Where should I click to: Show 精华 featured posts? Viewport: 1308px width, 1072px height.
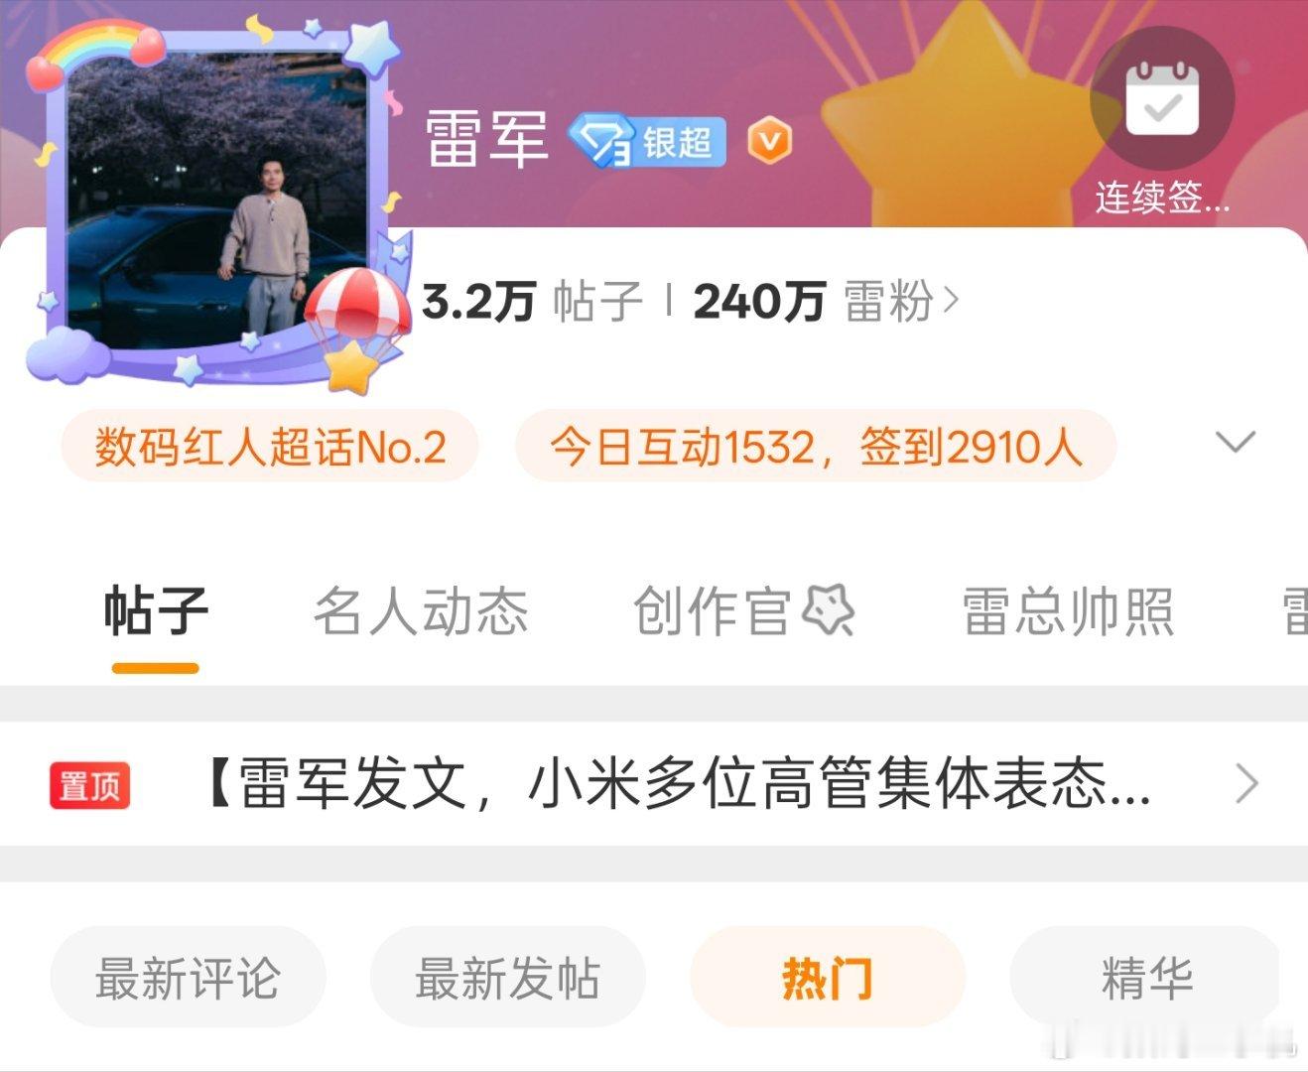coord(1146,978)
